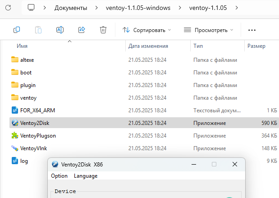Image resolution: width=279 pixels, height=198 pixels.
Task: Click the 590 КБ size cell
Action: click(x=269, y=123)
